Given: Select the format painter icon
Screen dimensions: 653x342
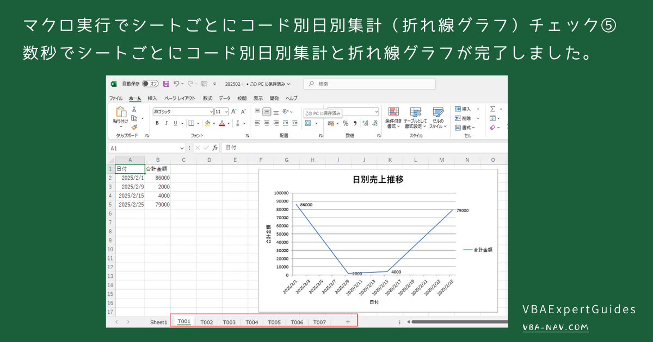Looking at the screenshot, I should pos(134,126).
